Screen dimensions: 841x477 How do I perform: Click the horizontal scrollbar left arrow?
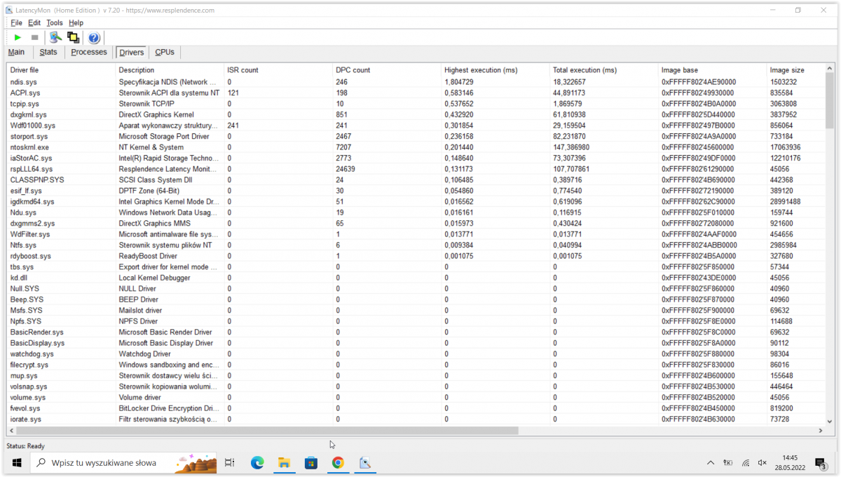pyautogui.click(x=11, y=431)
